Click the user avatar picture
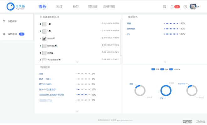Image resolution: width=207 pixels, height=125 pixels. tap(193, 6)
